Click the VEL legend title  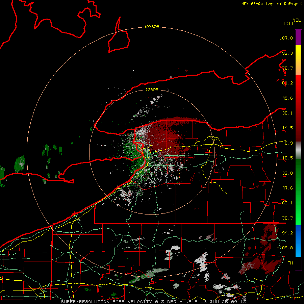(x=297, y=20)
